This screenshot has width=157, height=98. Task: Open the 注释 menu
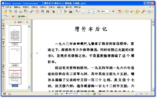[43, 7]
